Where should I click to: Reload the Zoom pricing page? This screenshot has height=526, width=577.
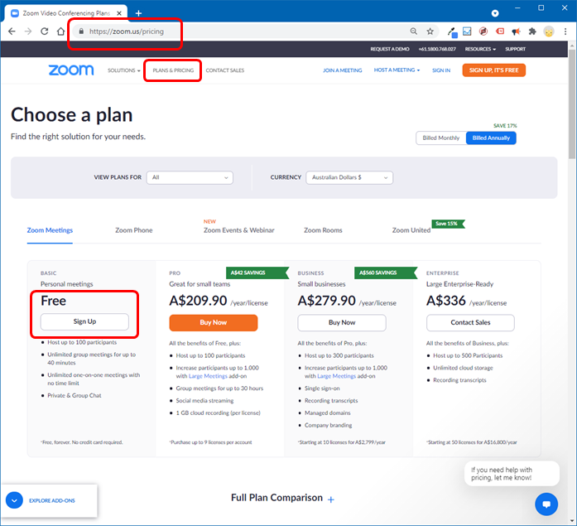(x=45, y=31)
